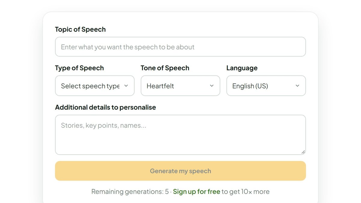This screenshot has height=203, width=361.
Task: Follow the Sign up for free link
Action: click(x=197, y=192)
